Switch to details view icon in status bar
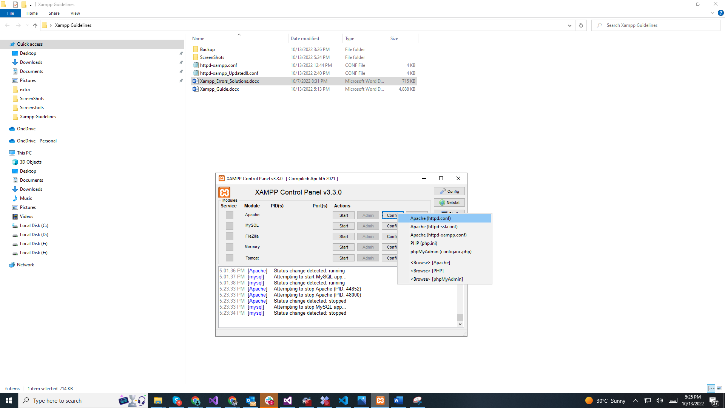Image resolution: width=725 pixels, height=408 pixels. [711, 388]
